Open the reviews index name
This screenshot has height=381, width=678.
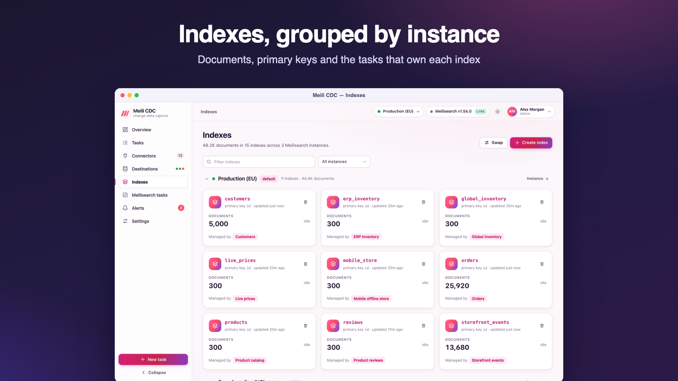pos(353,322)
